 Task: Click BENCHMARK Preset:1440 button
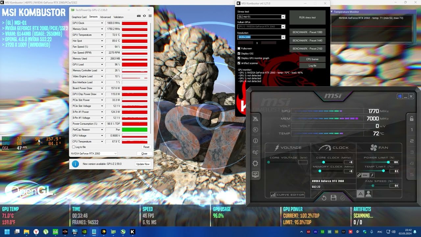coord(308,40)
